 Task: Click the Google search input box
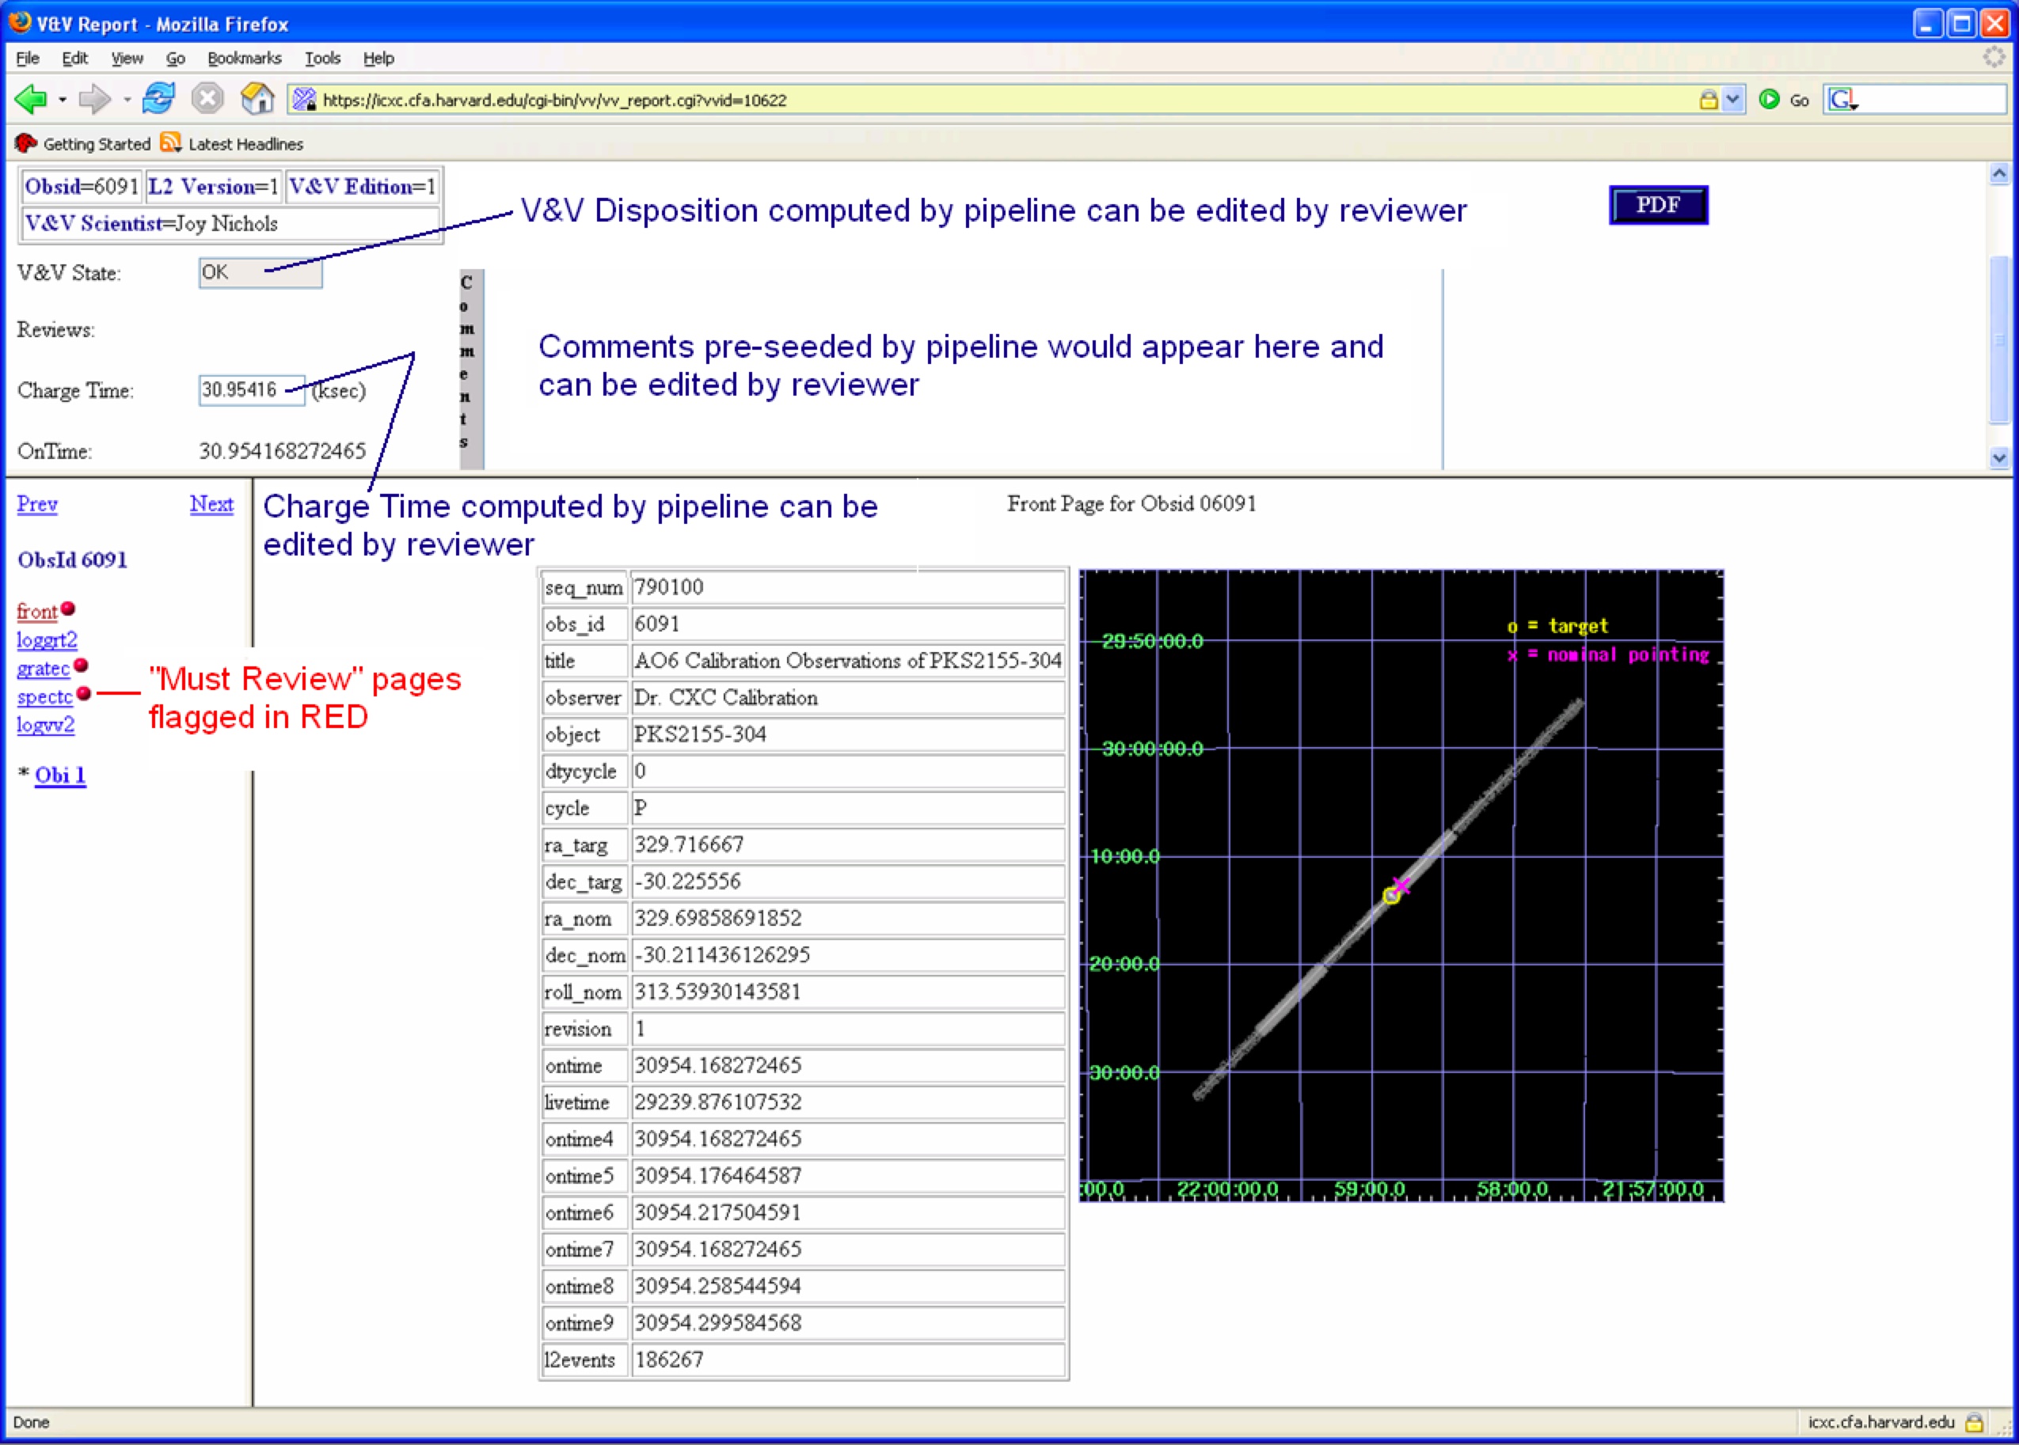point(1932,99)
